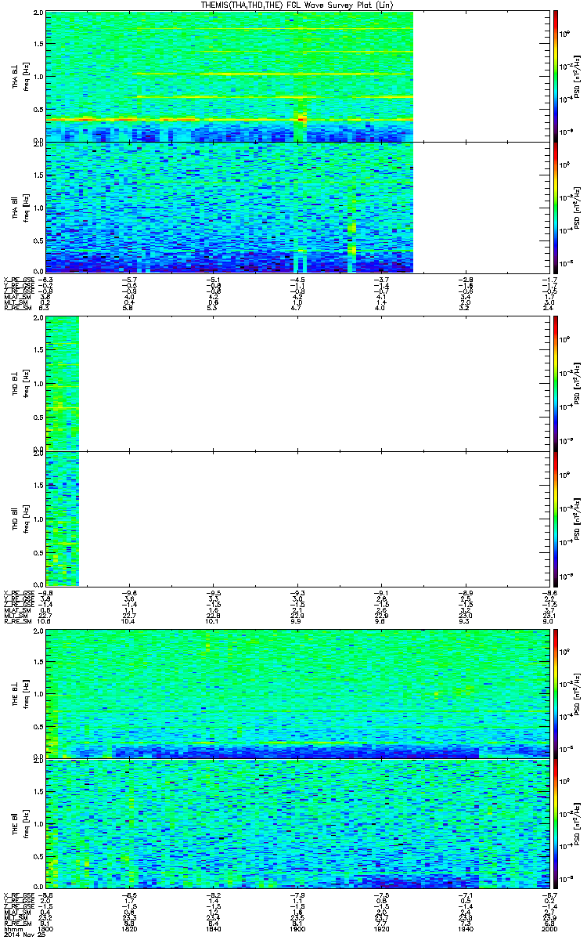Viewport: 587px width, 940px height.
Task: Click the THD BL spectrogram data strip
Action: click(x=63, y=383)
